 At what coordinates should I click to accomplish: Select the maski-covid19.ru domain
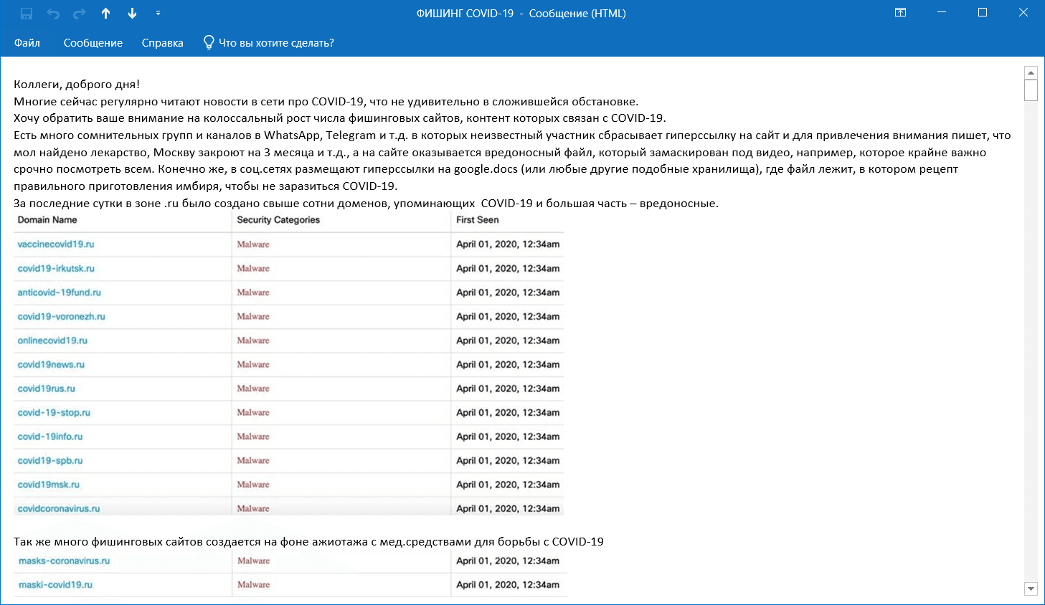tap(56, 585)
